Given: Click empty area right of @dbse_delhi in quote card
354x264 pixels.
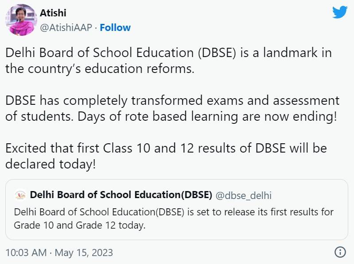Looking at the screenshot, I should (x=310, y=195).
